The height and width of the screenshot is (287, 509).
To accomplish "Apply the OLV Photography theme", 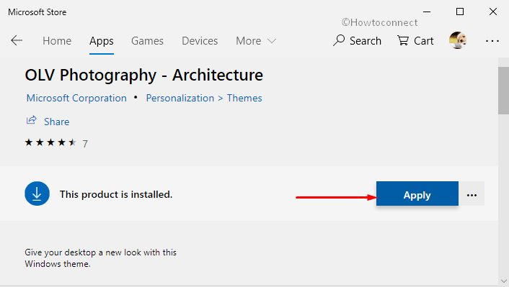I will 417,193.
